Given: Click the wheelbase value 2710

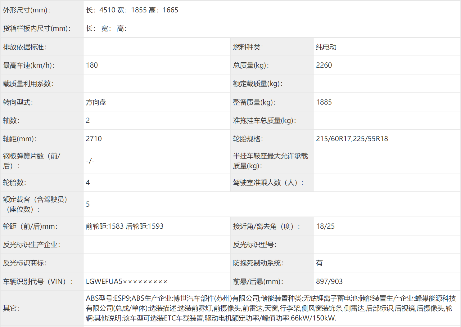Looking at the screenshot, I should click(x=94, y=139).
